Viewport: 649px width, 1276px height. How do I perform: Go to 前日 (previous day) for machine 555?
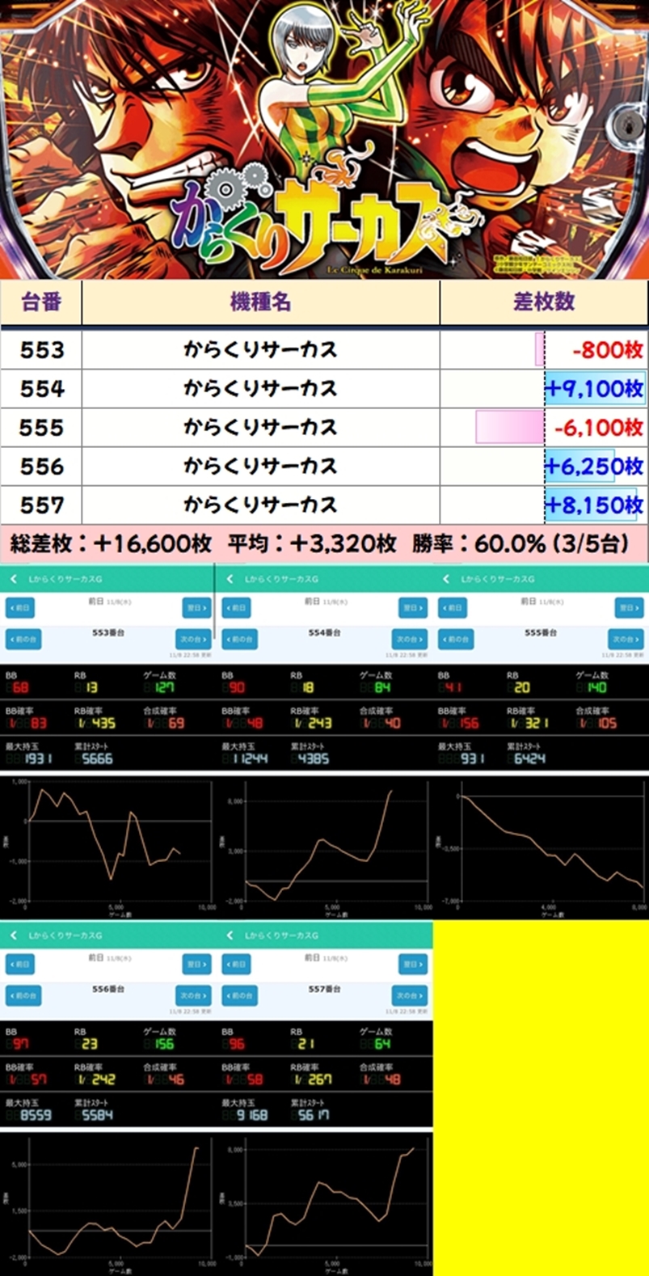tap(453, 607)
